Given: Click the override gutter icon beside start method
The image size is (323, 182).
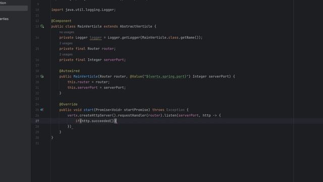Looking at the screenshot, I should click(x=42, y=110).
